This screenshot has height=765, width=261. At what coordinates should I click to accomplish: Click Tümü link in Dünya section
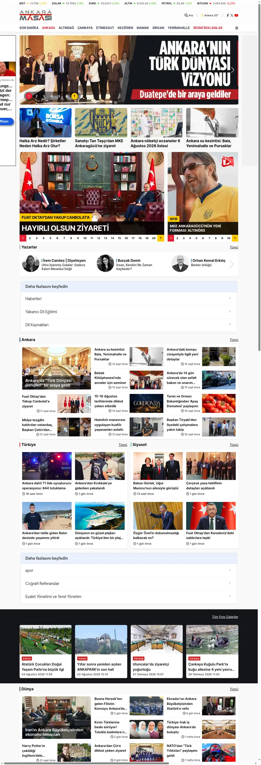point(234,689)
